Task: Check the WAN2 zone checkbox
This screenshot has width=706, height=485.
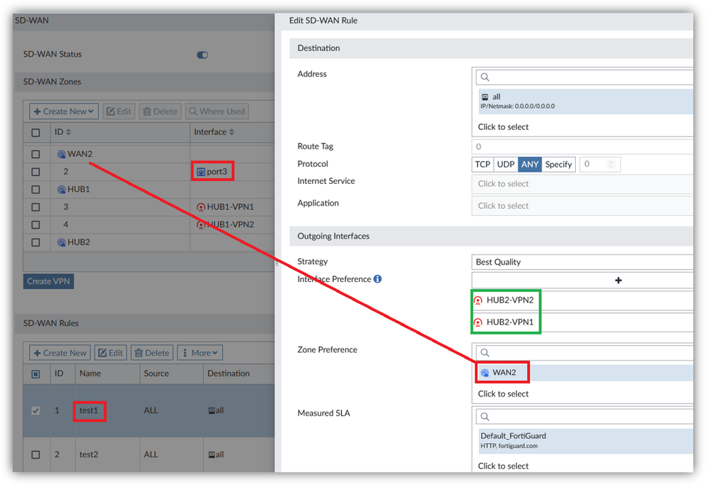Action: pos(35,154)
